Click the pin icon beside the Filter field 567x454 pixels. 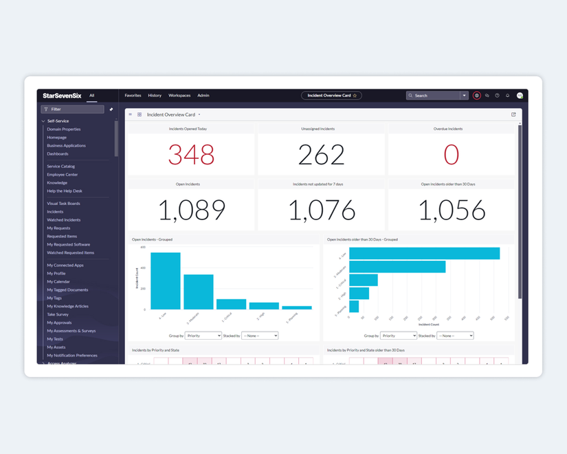click(x=110, y=109)
